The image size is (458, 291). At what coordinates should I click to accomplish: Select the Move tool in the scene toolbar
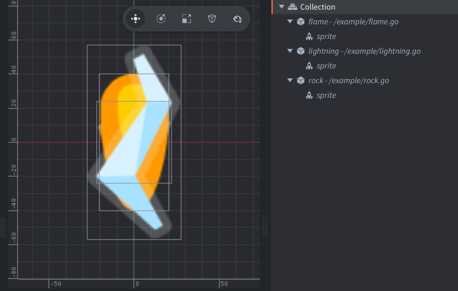tap(135, 19)
